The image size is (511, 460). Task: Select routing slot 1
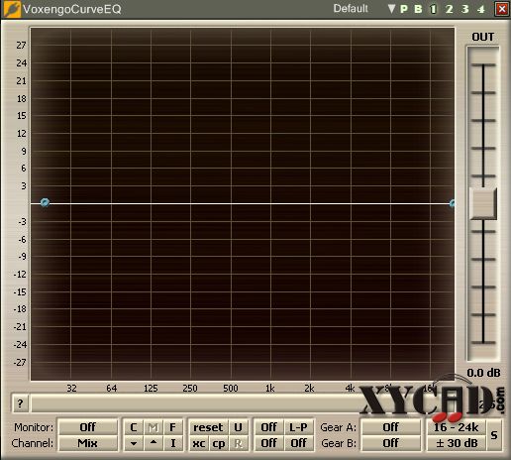433,9
